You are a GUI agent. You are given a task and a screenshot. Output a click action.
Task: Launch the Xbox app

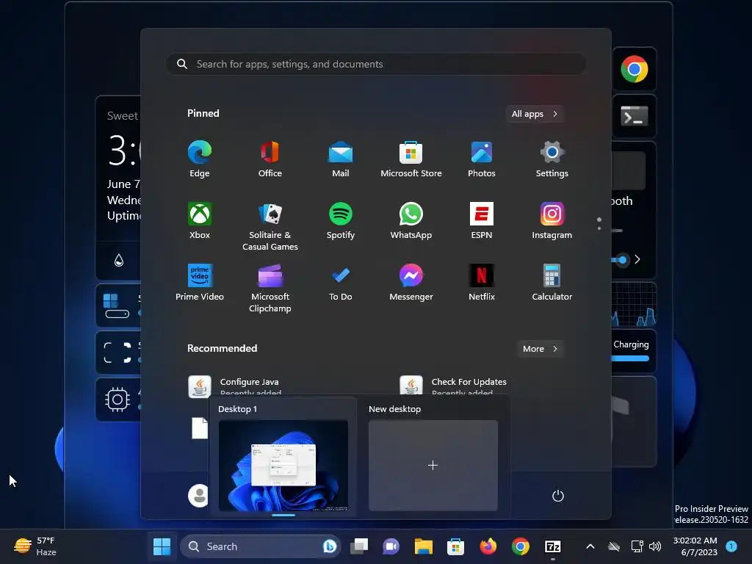tap(200, 221)
